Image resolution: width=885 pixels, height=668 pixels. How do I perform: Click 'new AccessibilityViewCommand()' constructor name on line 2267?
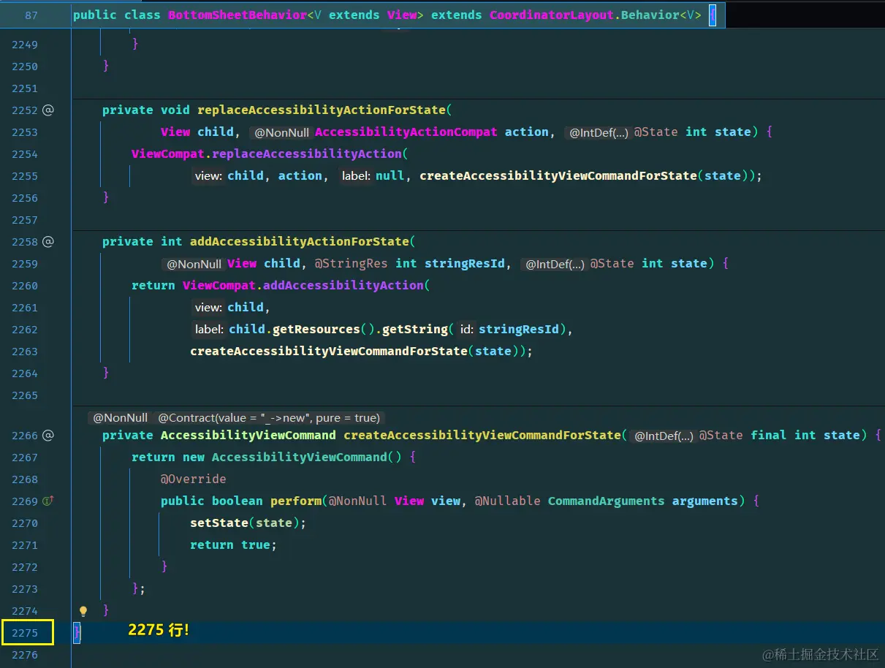point(300,458)
